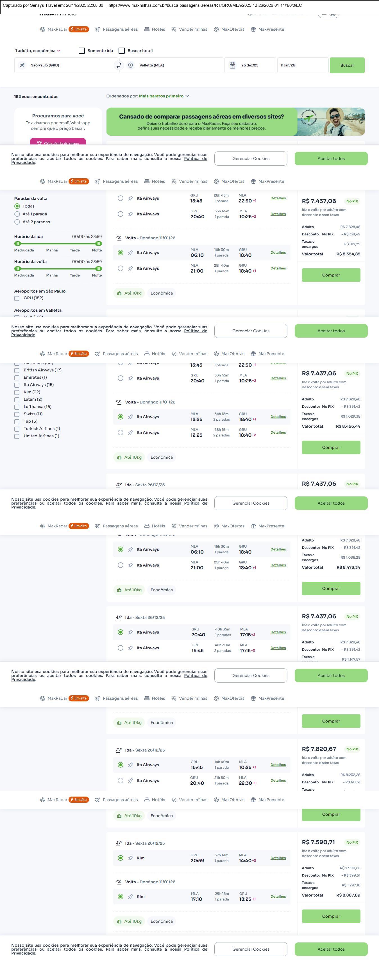Click the calendar icon beside 26 dez/25
The width and height of the screenshot is (379, 963).
(232, 65)
